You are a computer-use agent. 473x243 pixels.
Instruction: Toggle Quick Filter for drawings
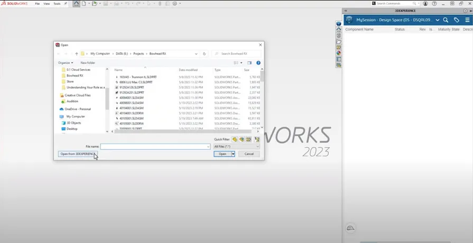pos(248,139)
